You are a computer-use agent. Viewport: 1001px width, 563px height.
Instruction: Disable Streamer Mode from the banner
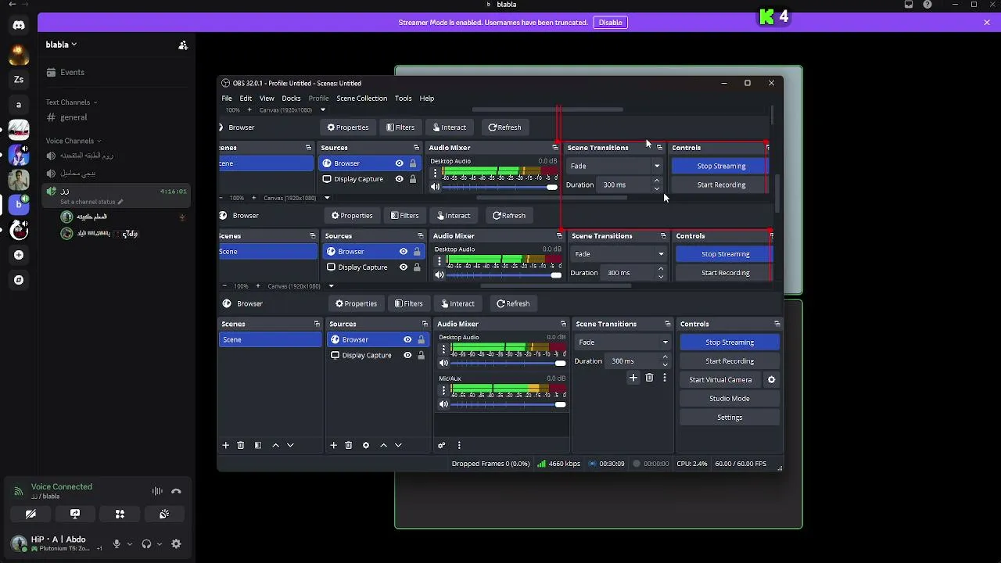610,23
